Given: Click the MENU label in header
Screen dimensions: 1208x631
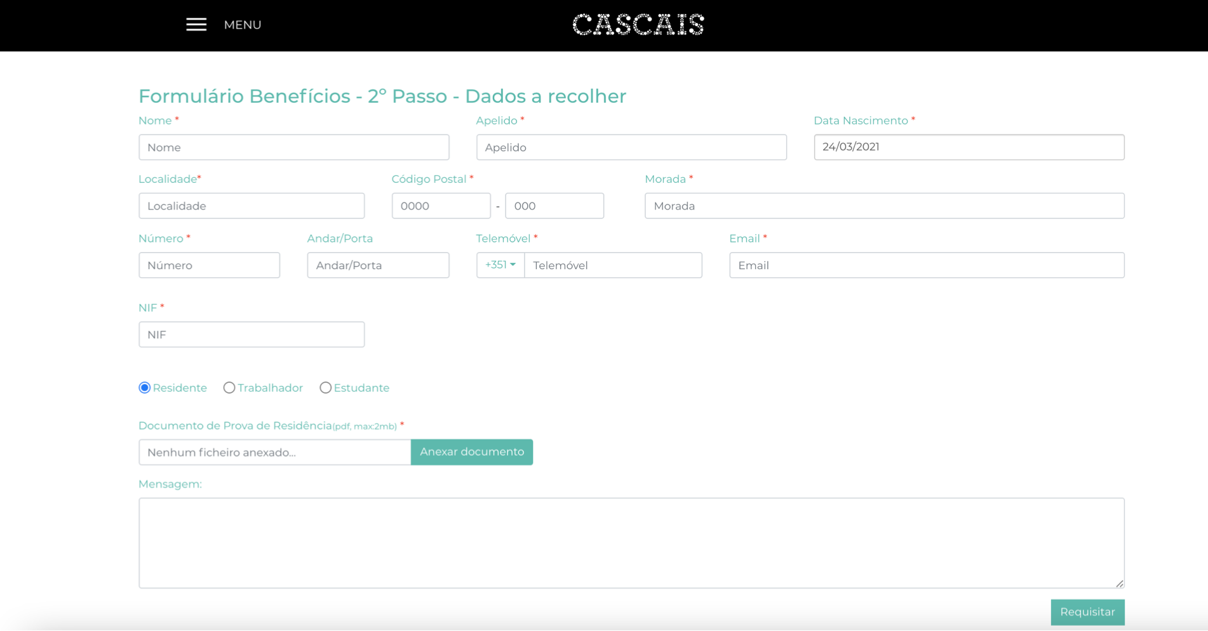Looking at the screenshot, I should 243,25.
